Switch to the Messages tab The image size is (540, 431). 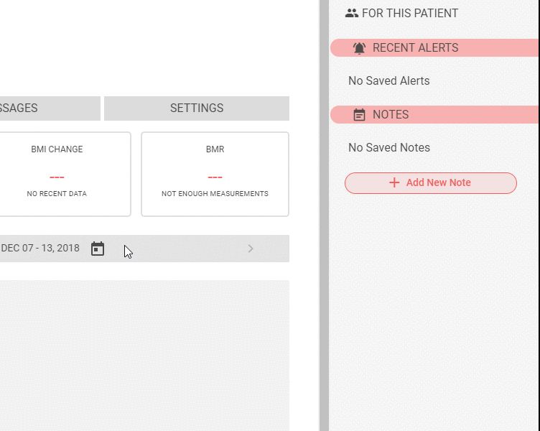click(50, 108)
